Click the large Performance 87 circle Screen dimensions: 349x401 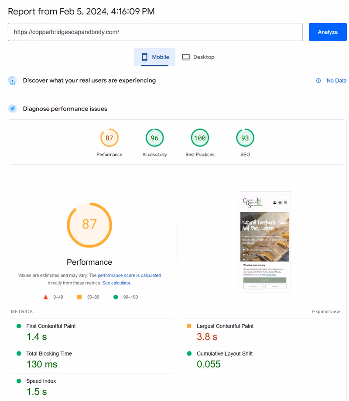pos(89,224)
